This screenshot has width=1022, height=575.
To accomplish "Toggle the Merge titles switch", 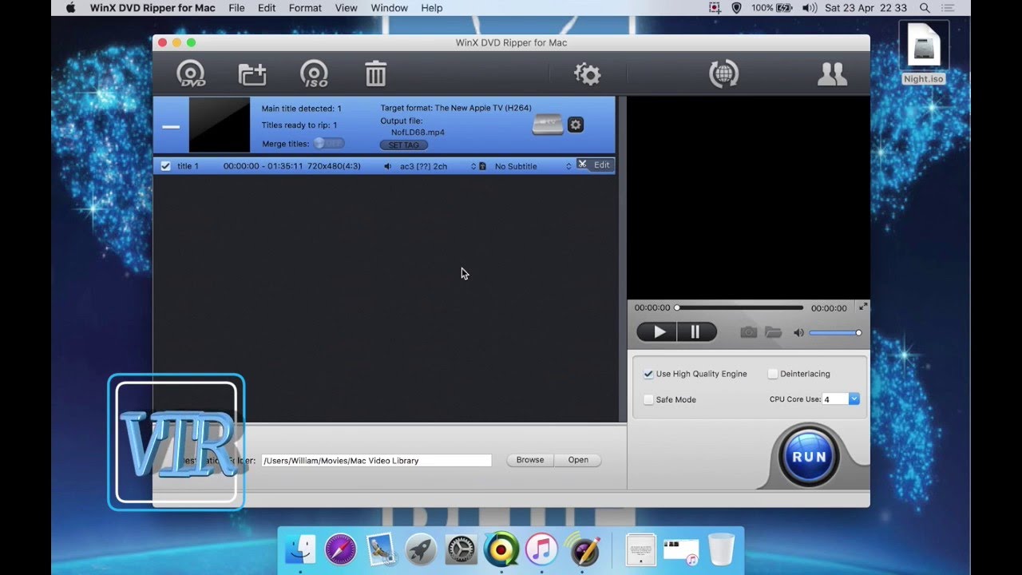I will click(328, 144).
